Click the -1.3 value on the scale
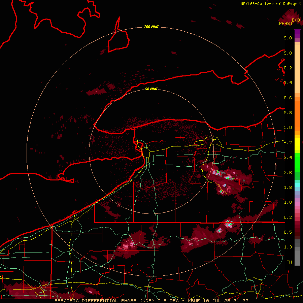 287,247
